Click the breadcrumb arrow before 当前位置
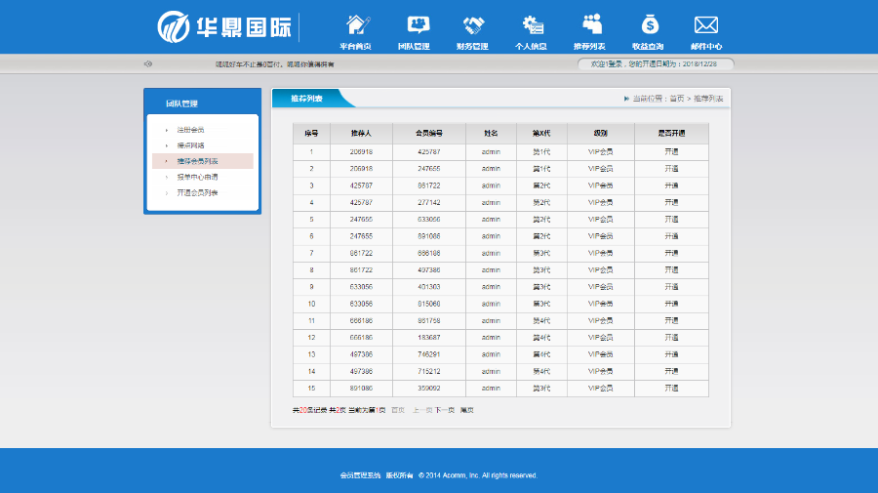The height and width of the screenshot is (493, 878). [x=626, y=99]
